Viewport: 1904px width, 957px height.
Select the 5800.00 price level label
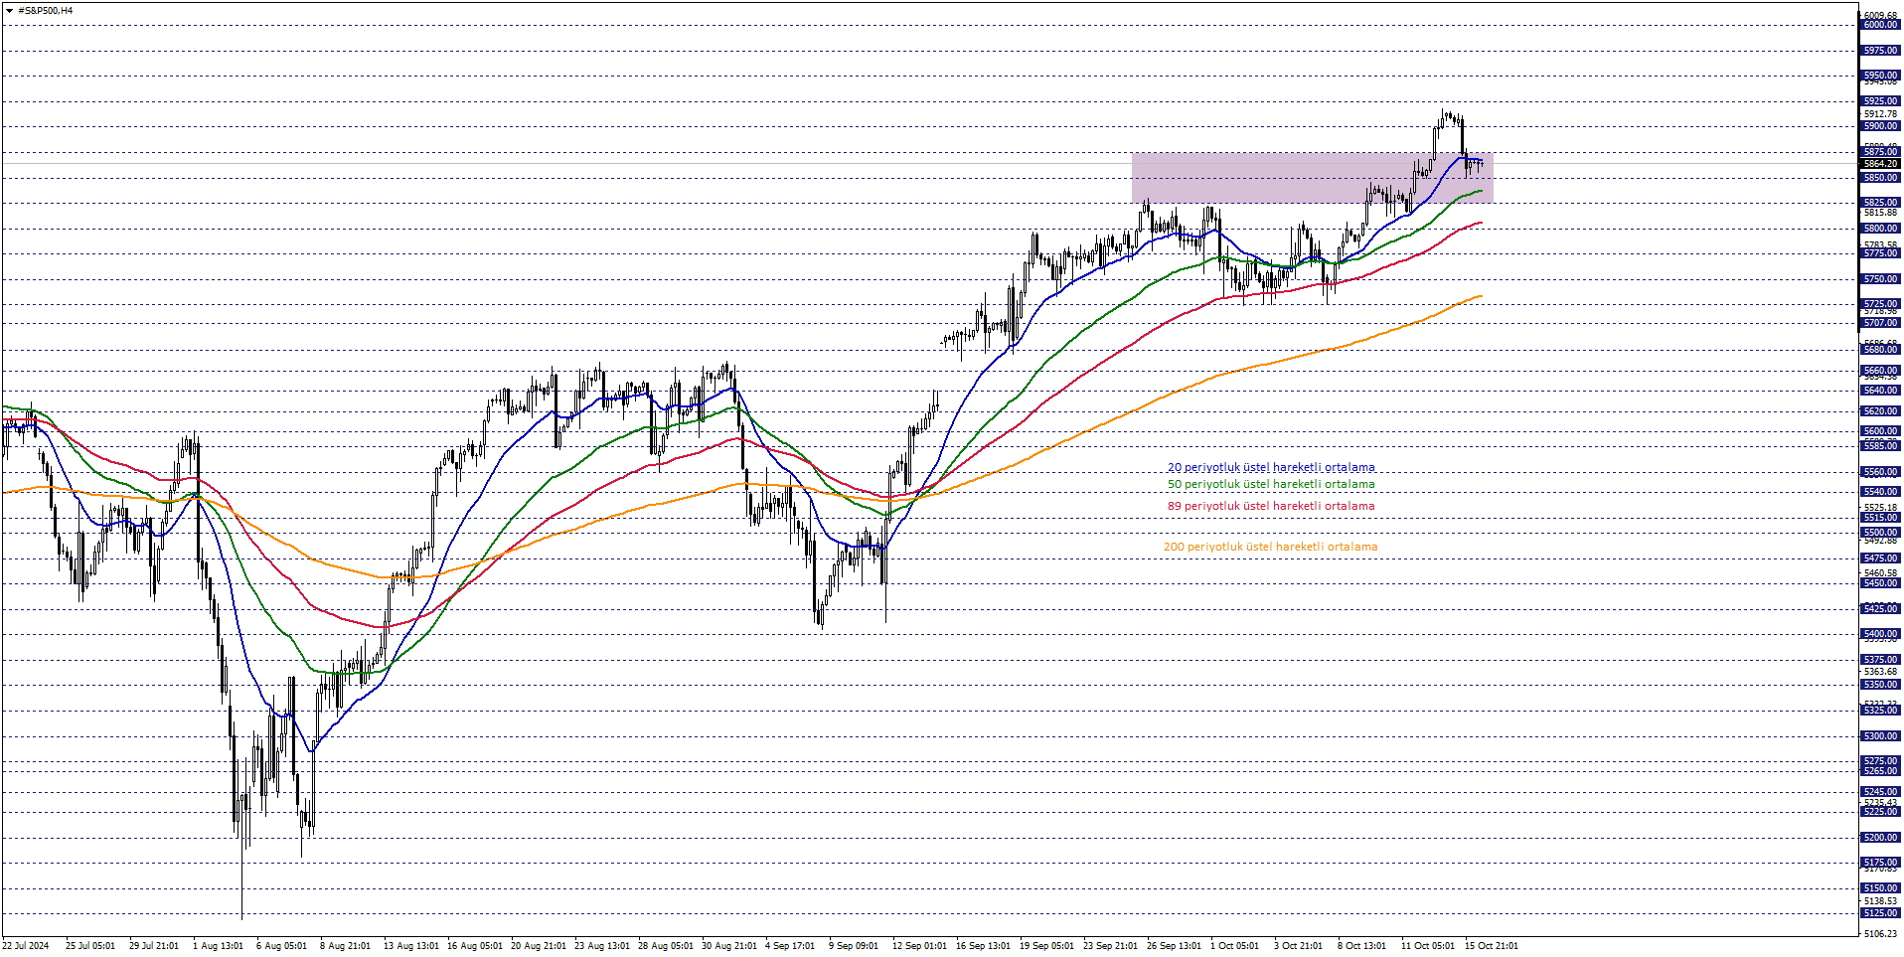1880,229
